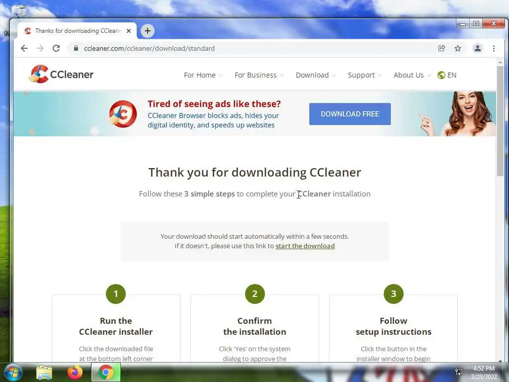This screenshot has height=382, width=509.
Task: Click the network icon in system tray
Action: click(x=459, y=372)
